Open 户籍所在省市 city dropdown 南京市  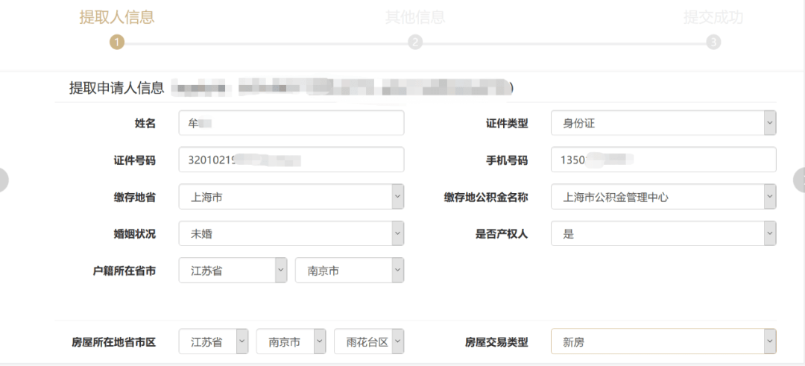[350, 271]
